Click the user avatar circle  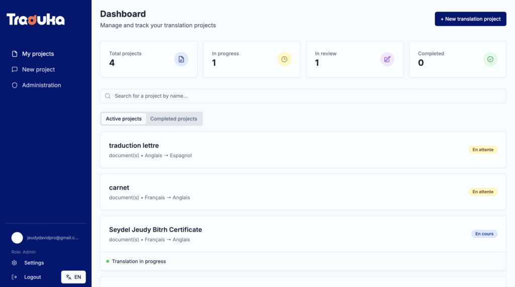coord(17,238)
